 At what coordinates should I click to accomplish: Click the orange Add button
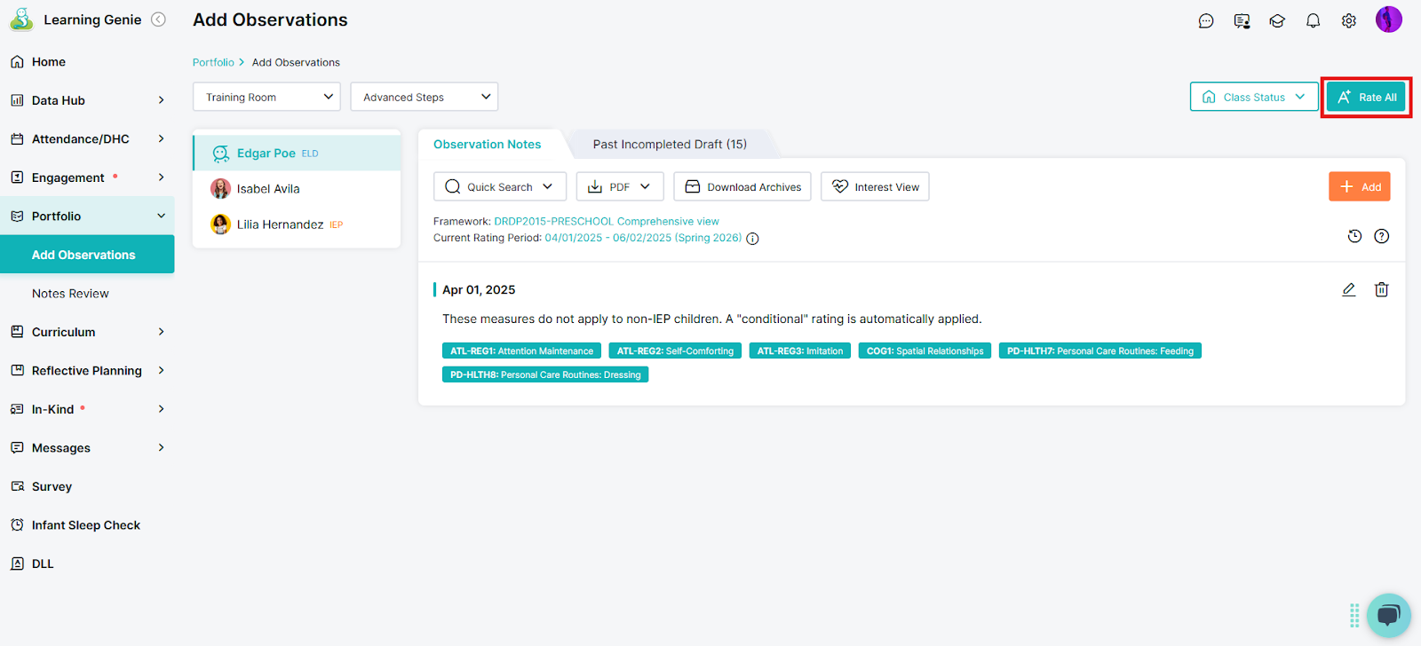click(1360, 186)
